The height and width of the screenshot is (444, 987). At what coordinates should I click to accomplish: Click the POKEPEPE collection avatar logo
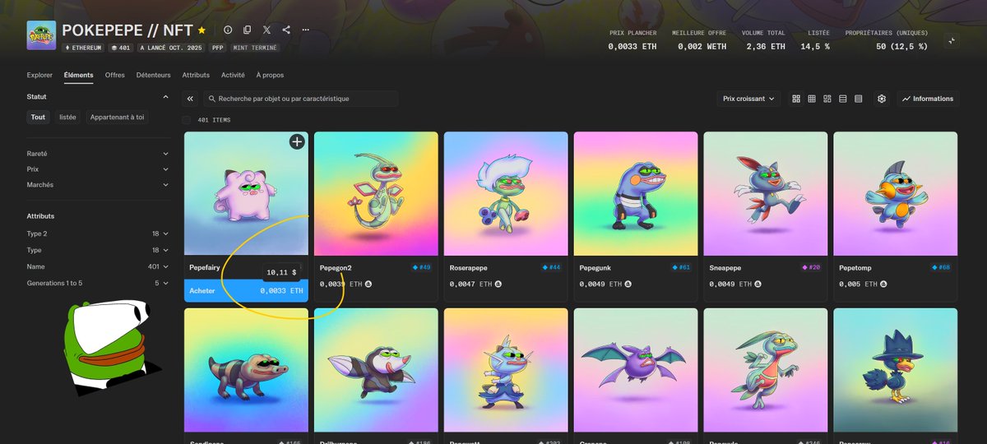pos(41,35)
